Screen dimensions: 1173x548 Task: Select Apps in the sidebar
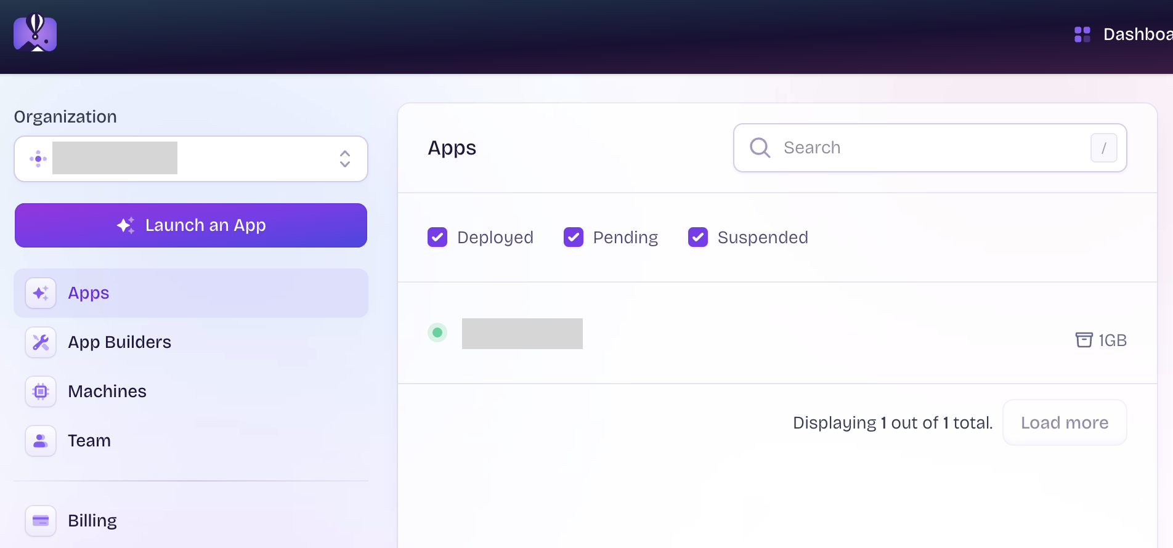(191, 293)
